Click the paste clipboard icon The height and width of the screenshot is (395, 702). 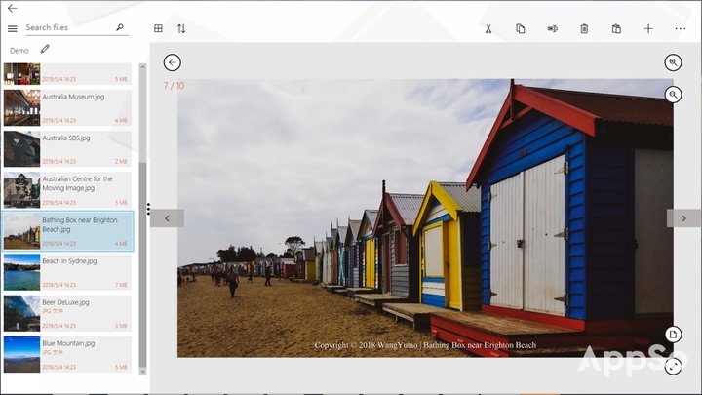pos(616,28)
